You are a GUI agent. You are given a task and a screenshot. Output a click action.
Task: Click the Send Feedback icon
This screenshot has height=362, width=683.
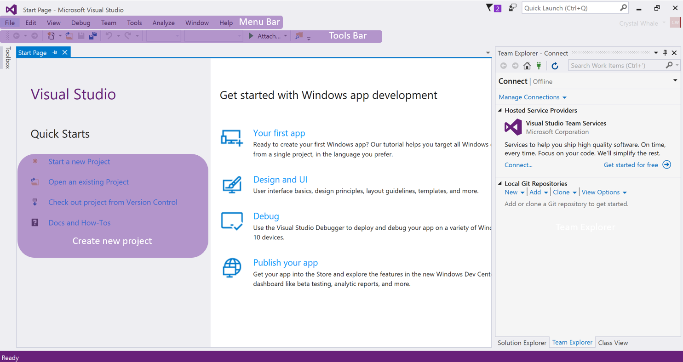pos(512,8)
